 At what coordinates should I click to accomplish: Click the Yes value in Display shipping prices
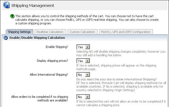pyautogui.click(x=80, y=61)
